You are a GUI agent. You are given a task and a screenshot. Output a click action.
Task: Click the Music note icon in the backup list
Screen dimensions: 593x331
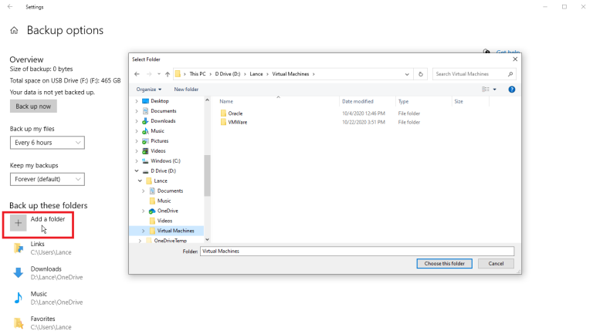18,297
